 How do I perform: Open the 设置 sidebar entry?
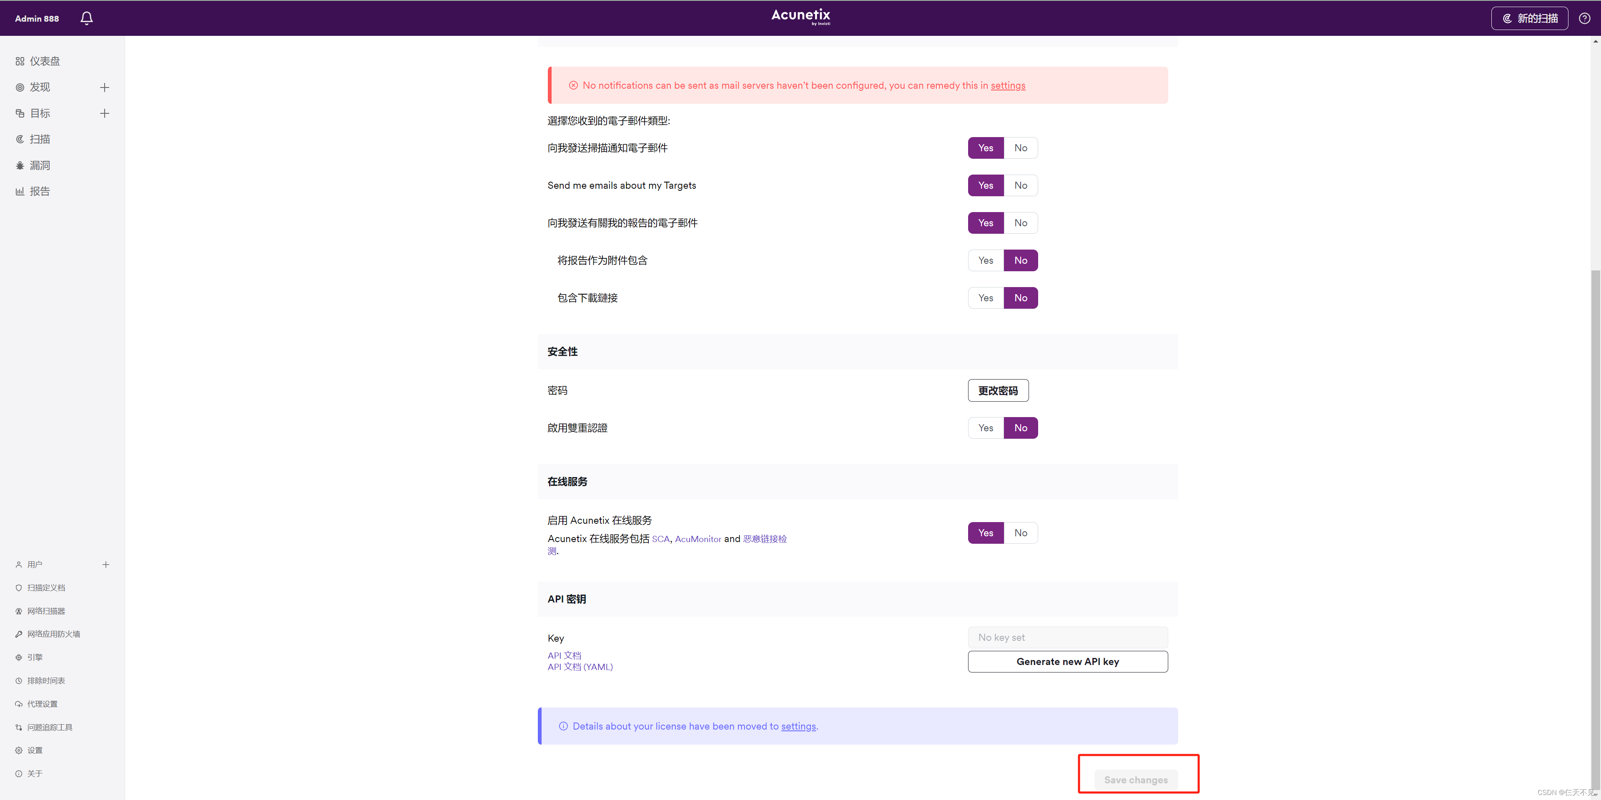(35, 750)
